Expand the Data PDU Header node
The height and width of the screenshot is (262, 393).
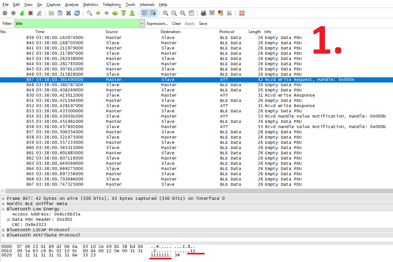pyautogui.click(x=8, y=219)
